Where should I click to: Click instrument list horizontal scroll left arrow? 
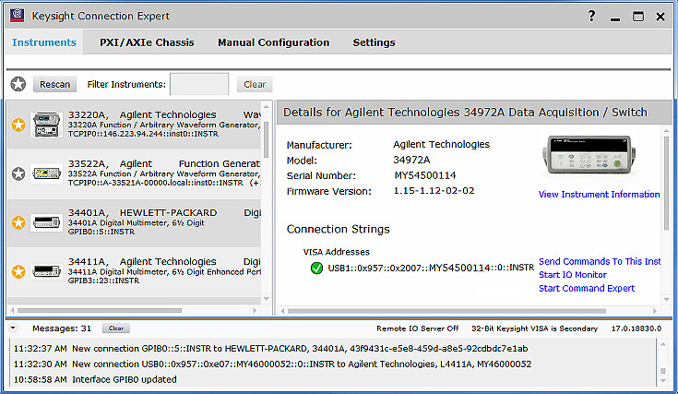point(13,310)
